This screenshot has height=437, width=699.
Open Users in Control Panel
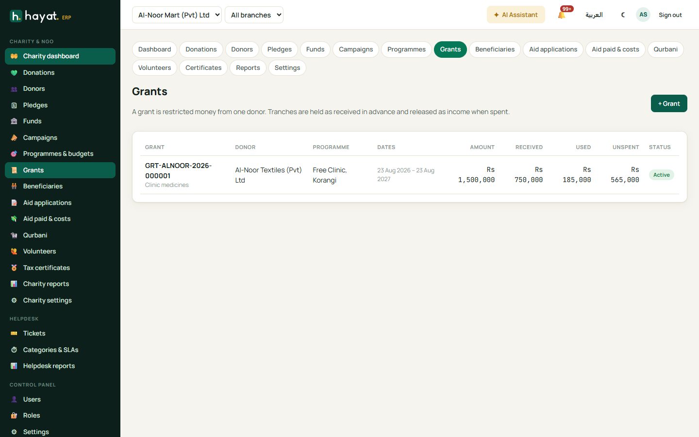(x=60, y=399)
